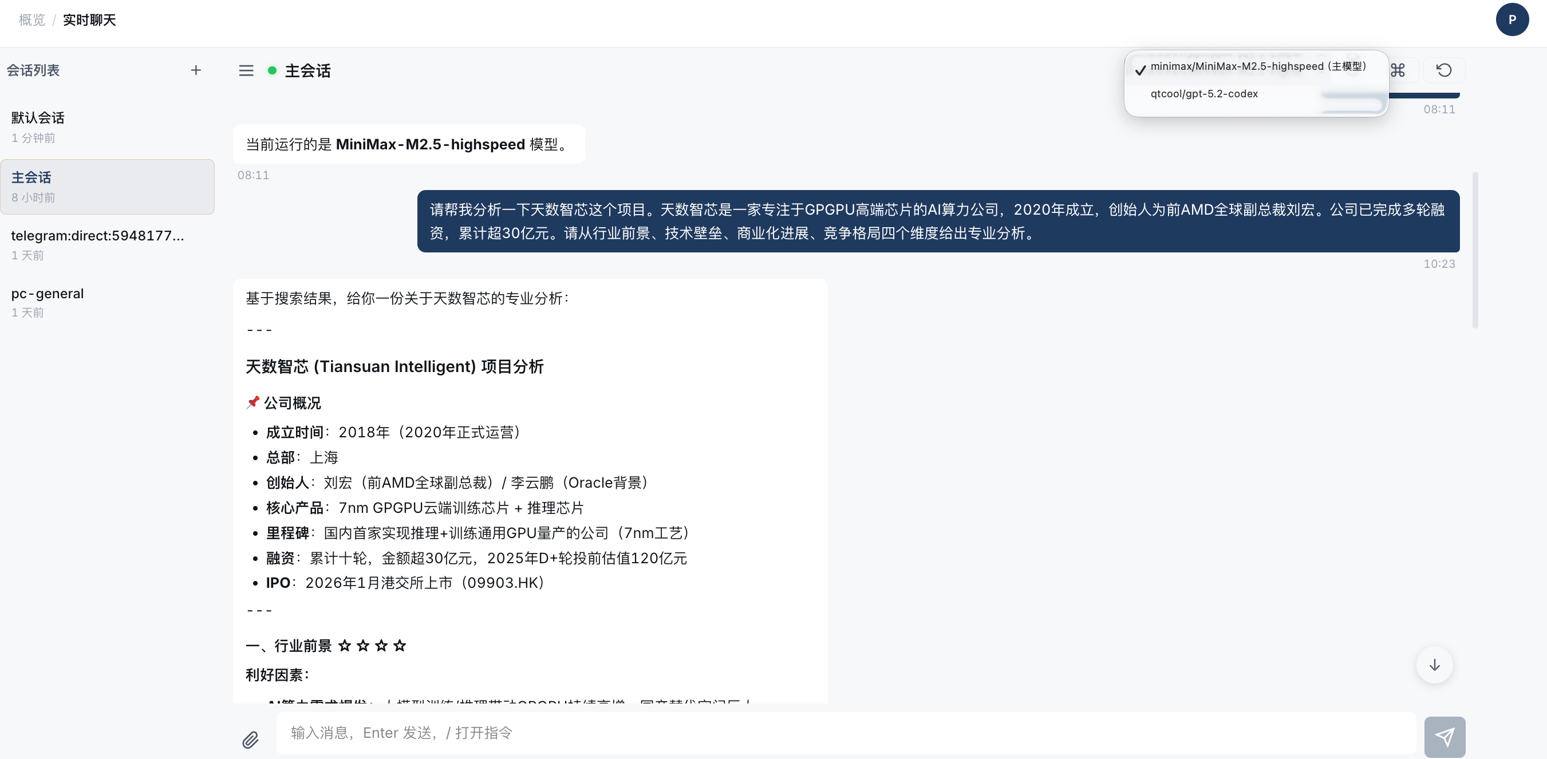Click the plus icon to create a new session
Viewport: 1547px width, 759px height.
(x=196, y=70)
